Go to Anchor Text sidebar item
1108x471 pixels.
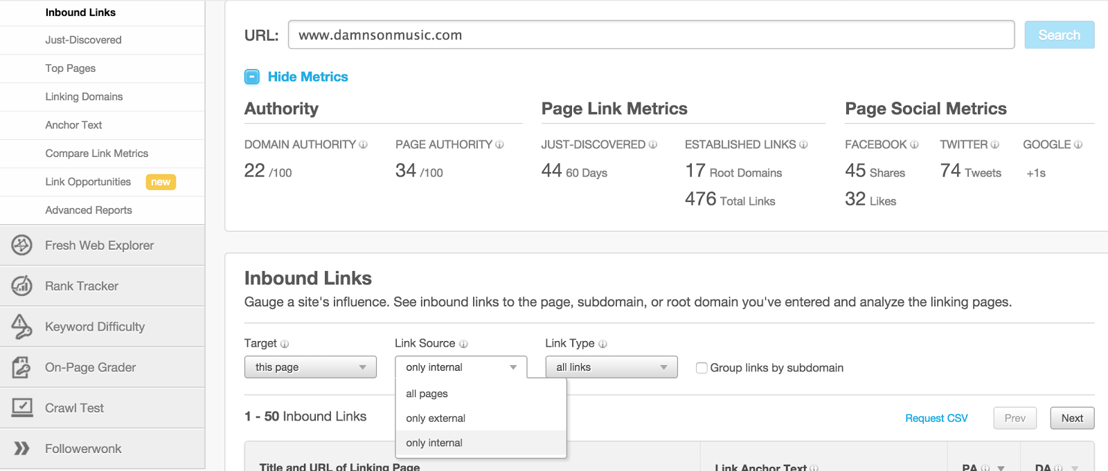click(x=73, y=125)
